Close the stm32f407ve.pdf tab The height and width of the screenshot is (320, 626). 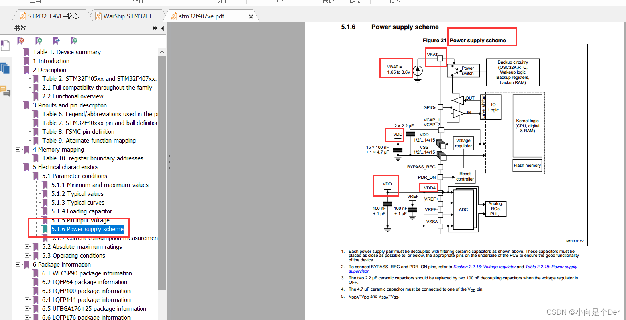(x=251, y=16)
